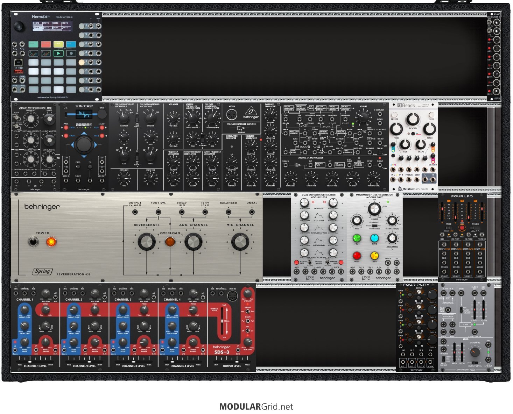Click the Beads Time knob

tap(396, 129)
